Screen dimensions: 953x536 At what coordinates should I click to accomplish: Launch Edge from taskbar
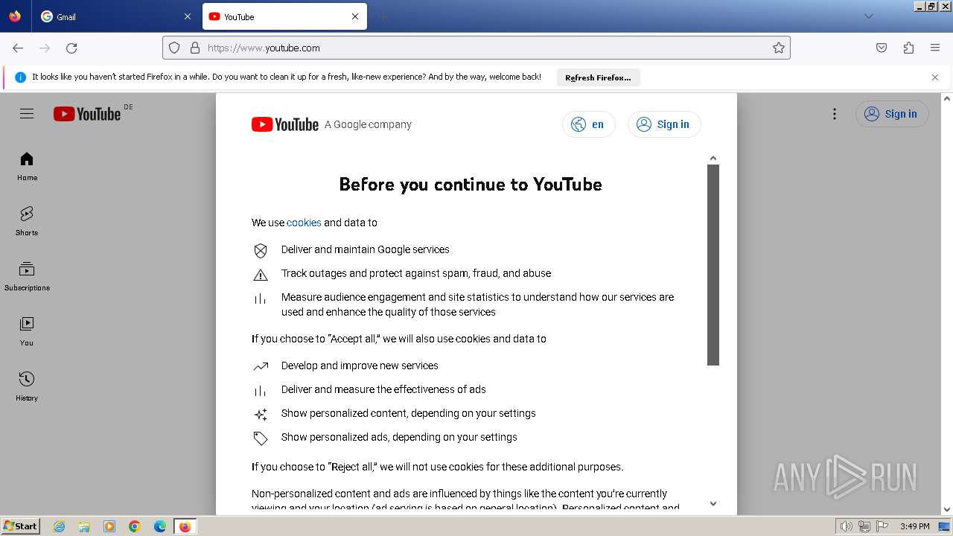pos(160,526)
